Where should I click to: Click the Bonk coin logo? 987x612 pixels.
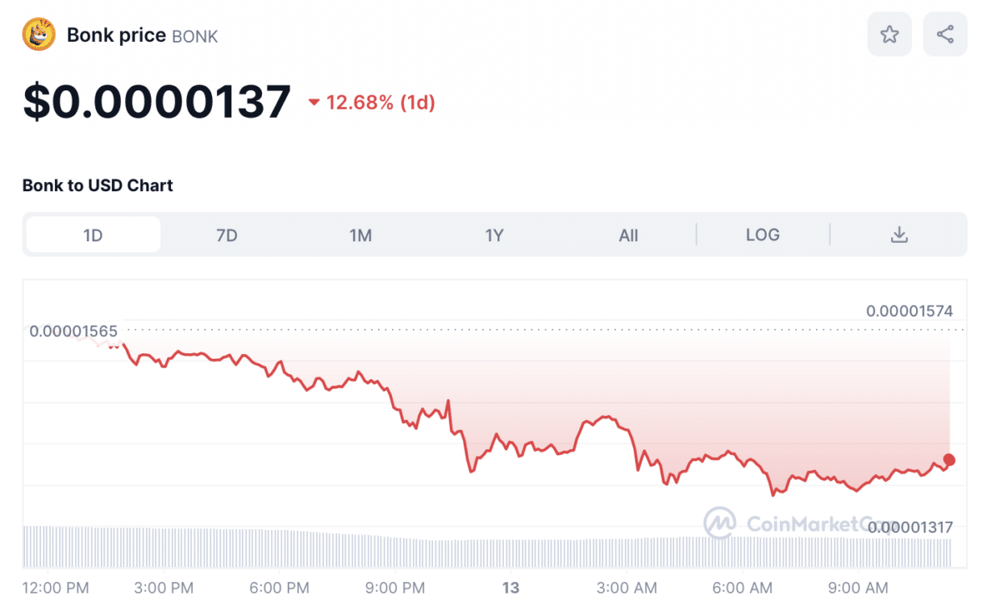39,35
